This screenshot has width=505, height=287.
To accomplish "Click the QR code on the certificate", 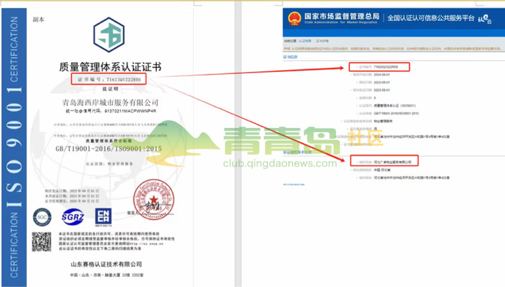I will (42, 242).
